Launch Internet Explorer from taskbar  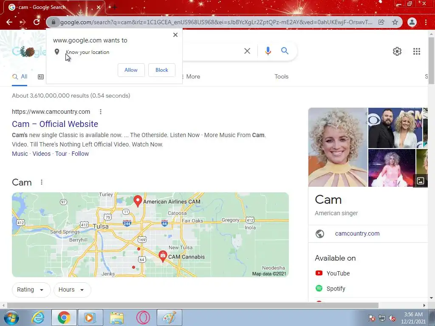coord(38,318)
